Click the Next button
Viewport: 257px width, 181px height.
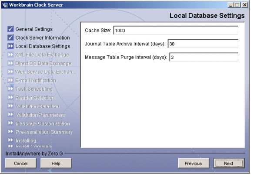click(229, 163)
